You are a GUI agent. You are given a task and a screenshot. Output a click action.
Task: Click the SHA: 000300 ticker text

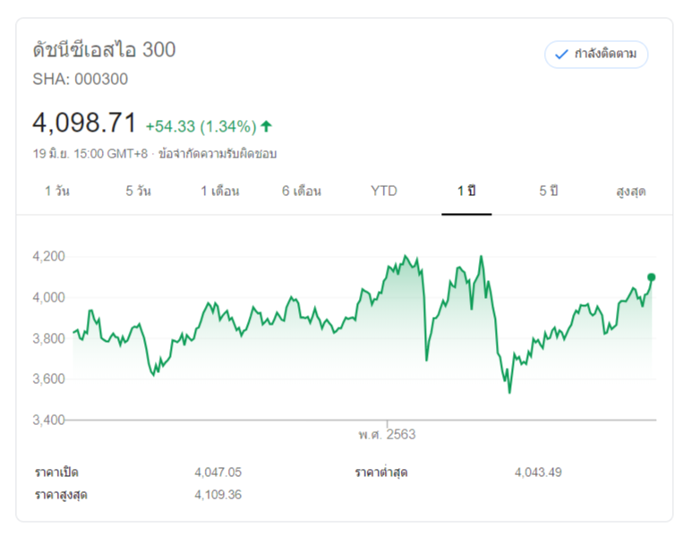tap(81, 79)
